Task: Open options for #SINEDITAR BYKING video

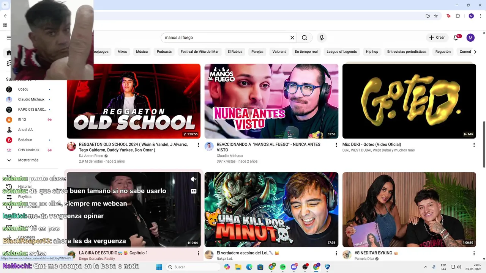Action: [x=474, y=253]
